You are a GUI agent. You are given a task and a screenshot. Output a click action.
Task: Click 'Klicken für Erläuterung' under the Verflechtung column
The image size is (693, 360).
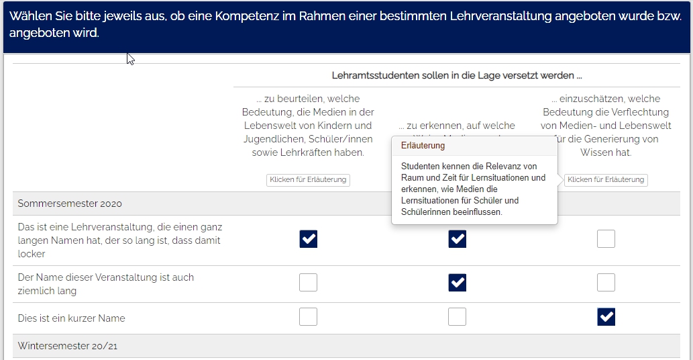(x=606, y=179)
